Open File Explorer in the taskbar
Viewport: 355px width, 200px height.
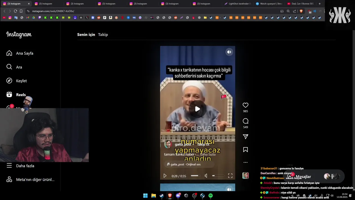point(153,196)
